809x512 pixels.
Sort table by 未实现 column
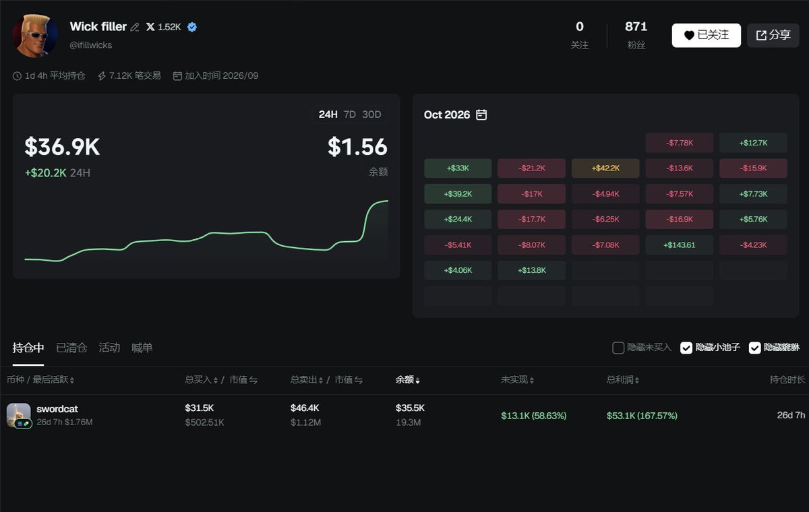(x=518, y=380)
